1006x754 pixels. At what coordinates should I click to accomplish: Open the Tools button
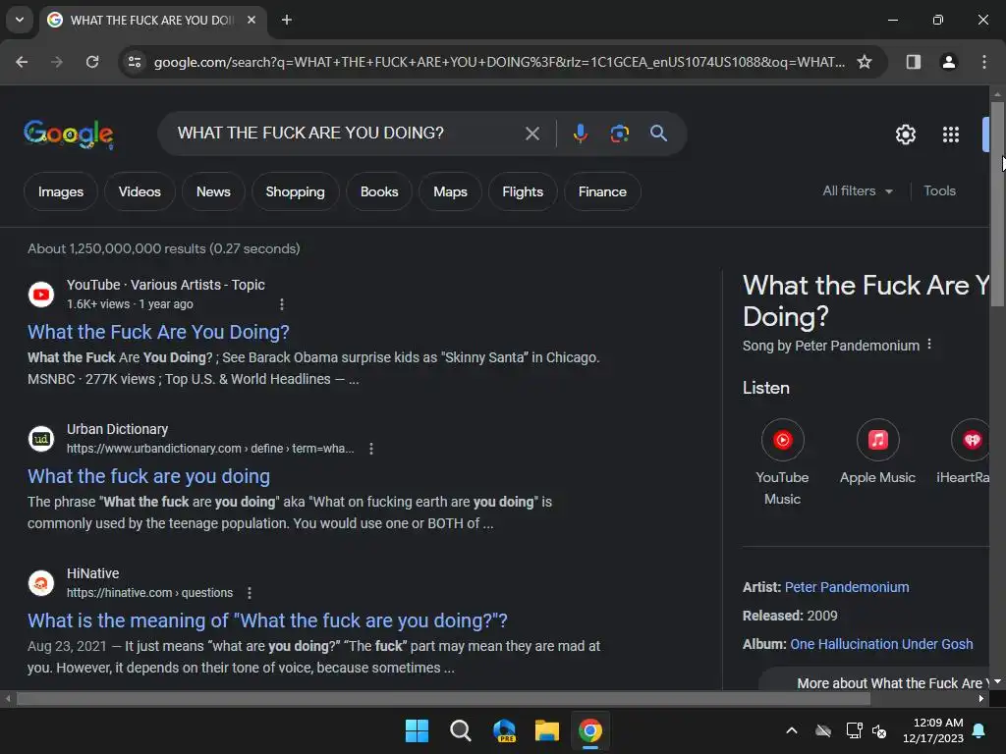click(x=939, y=191)
